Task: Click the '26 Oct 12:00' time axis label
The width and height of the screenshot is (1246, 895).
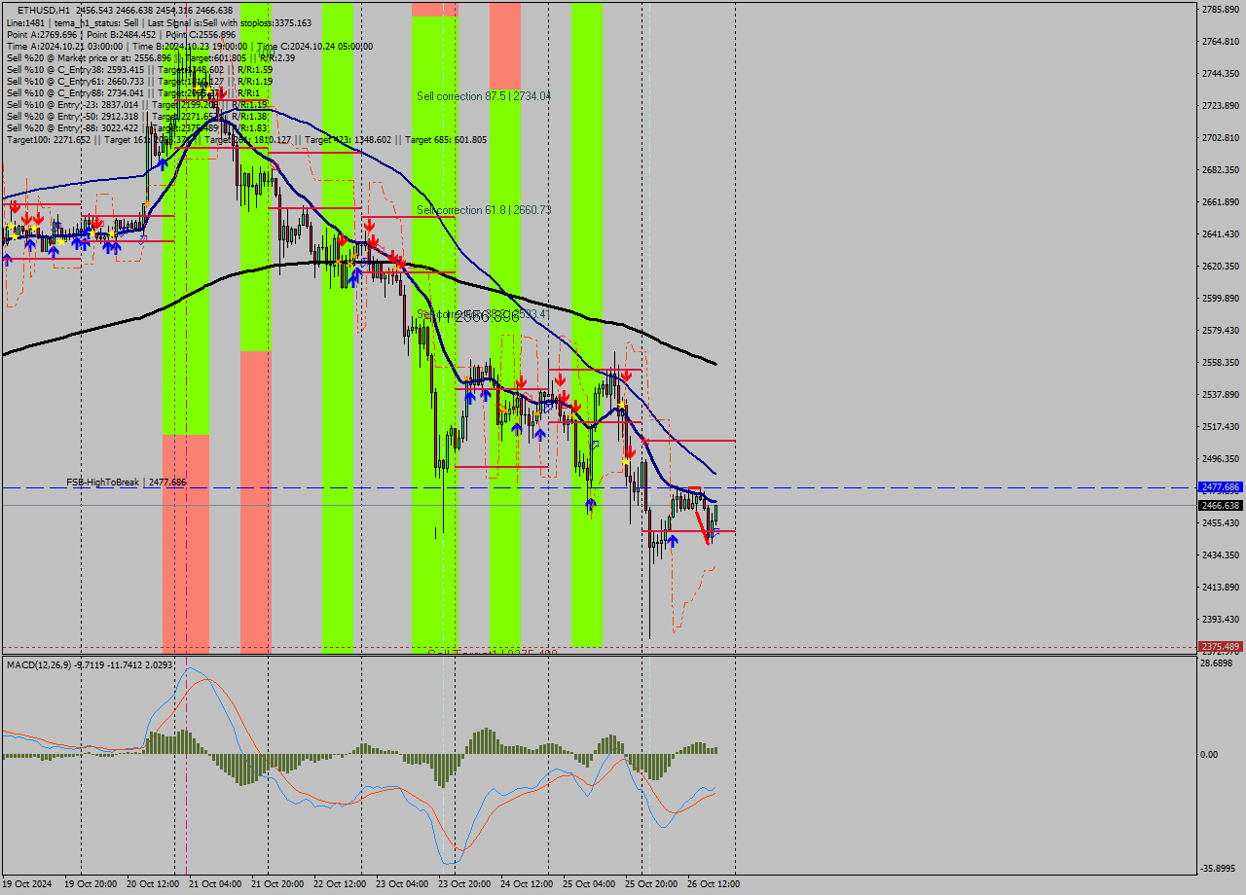Action: 714,884
